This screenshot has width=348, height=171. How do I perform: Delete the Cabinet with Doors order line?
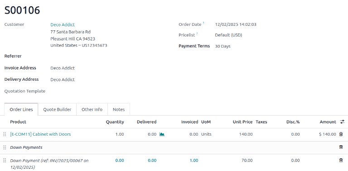point(341,134)
